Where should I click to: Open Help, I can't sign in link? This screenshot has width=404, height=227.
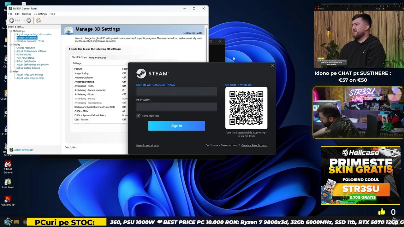pyautogui.click(x=147, y=145)
